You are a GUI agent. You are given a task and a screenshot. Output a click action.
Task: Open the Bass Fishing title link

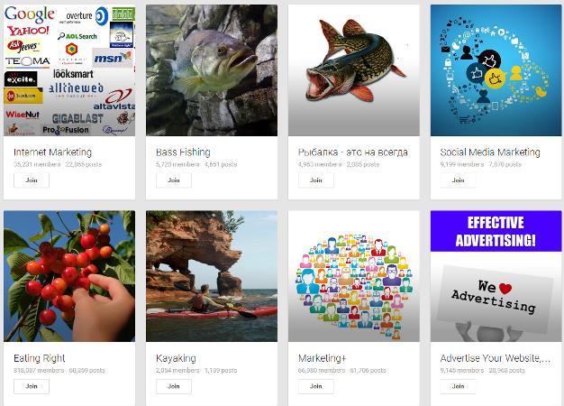click(183, 152)
